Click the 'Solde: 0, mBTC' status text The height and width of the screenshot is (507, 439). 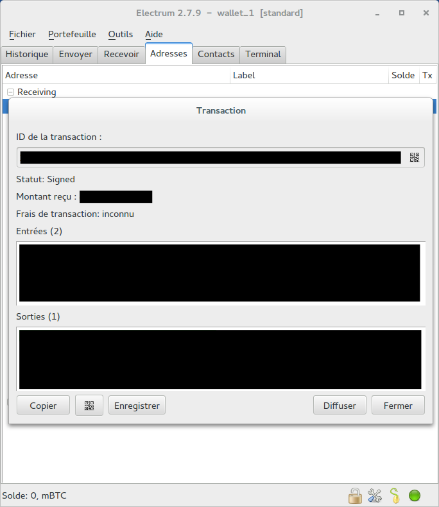(34, 495)
